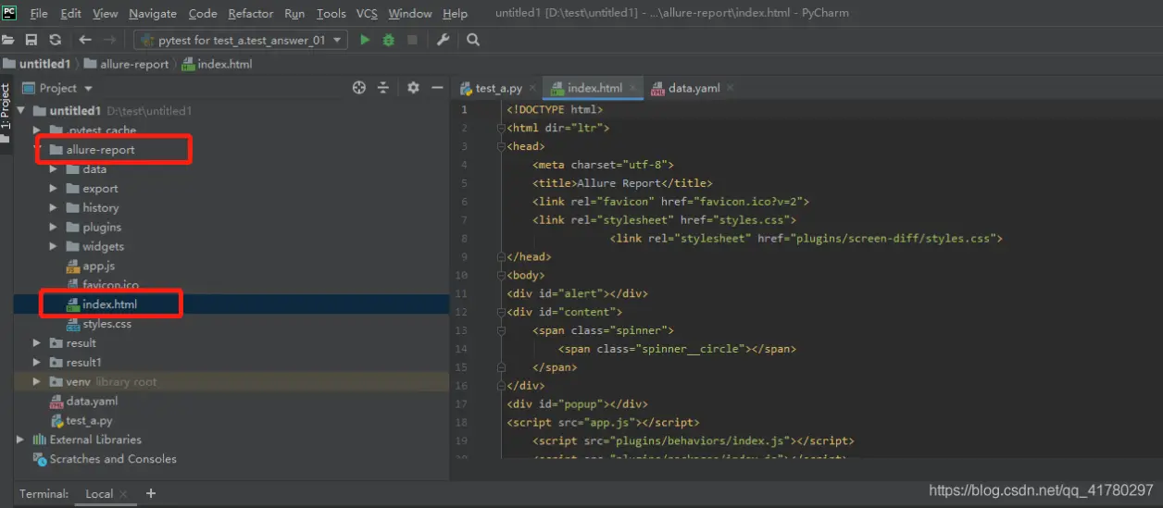Expand the history folder
1163x508 pixels.
click(x=54, y=208)
